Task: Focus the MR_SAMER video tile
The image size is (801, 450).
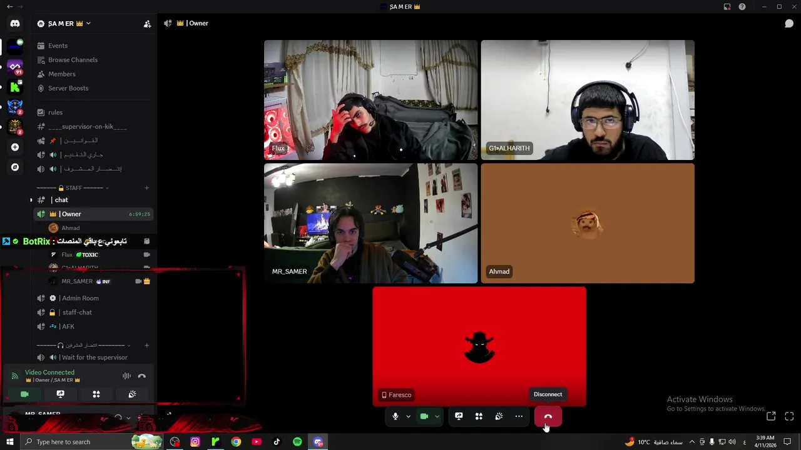Action: pyautogui.click(x=370, y=223)
